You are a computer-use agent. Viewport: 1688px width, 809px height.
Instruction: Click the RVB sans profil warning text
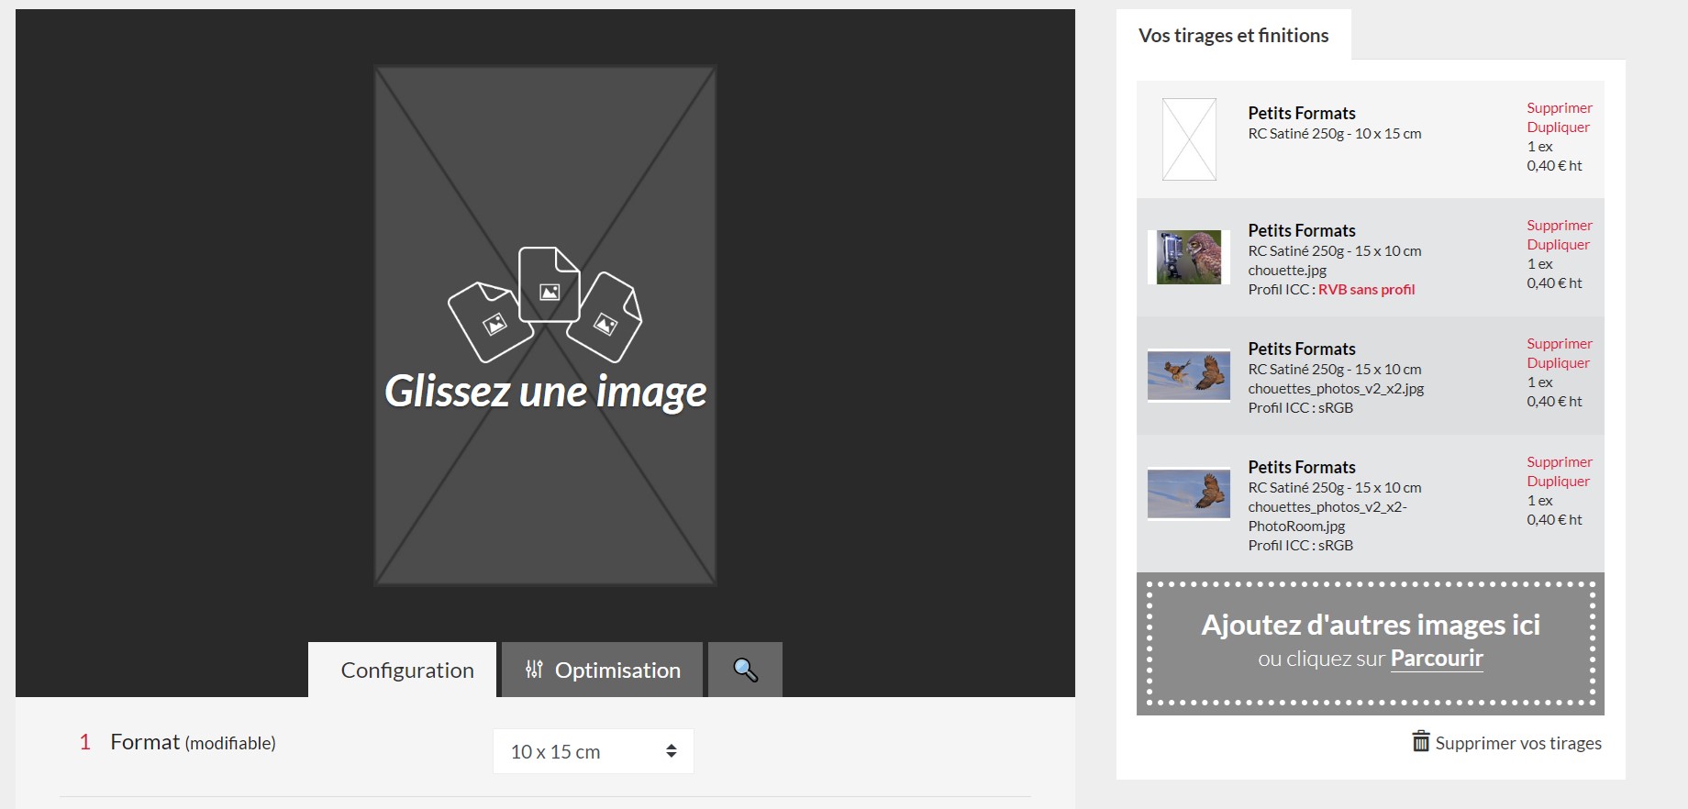pos(1366,290)
